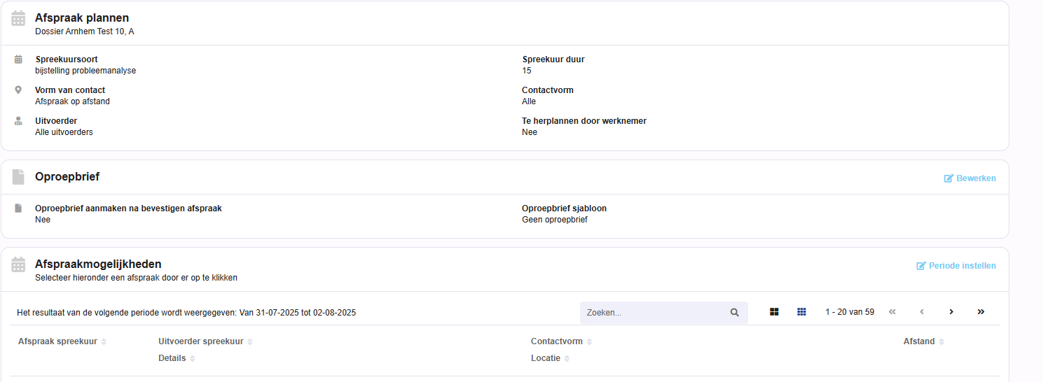The width and height of the screenshot is (1043, 382).
Task: Click the Afspraak plannen calendar icon
Action: pos(18,18)
